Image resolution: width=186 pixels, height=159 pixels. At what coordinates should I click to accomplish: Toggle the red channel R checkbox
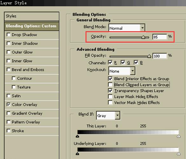pos(110,63)
